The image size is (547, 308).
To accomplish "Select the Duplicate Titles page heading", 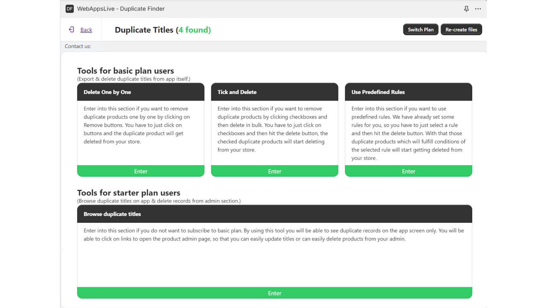I will pos(144,30).
